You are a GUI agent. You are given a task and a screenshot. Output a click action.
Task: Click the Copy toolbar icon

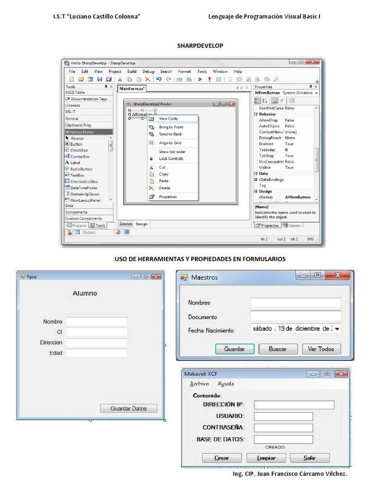(x=129, y=79)
